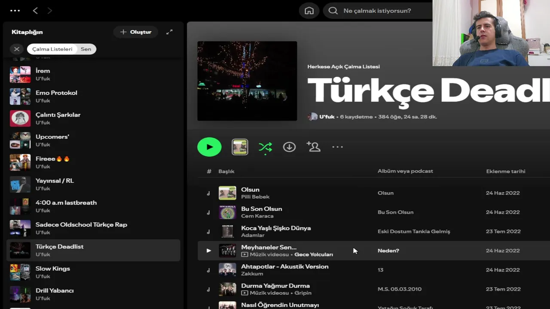The image size is (550, 309).
Task: Go forward with the right arrow
Action: pyautogui.click(x=49, y=11)
